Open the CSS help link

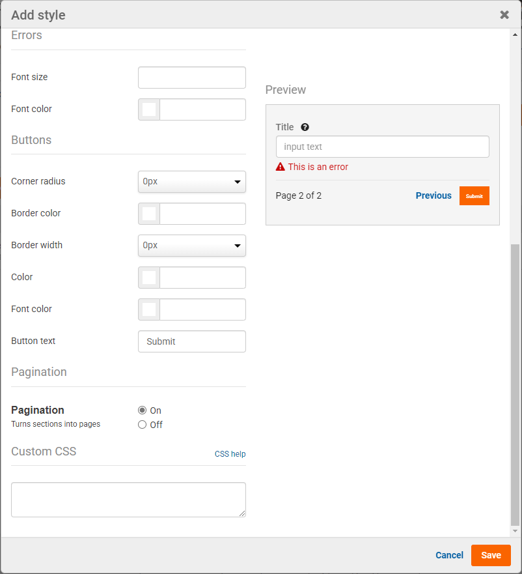click(230, 454)
